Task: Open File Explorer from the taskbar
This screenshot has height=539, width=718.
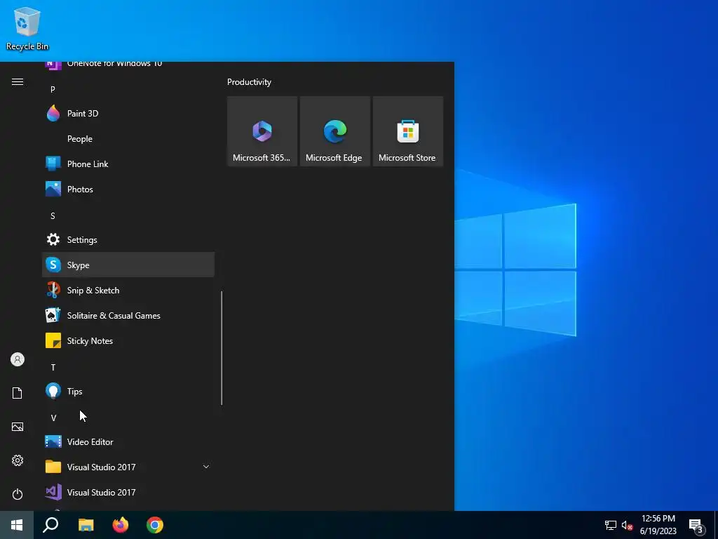Action: [x=86, y=525]
